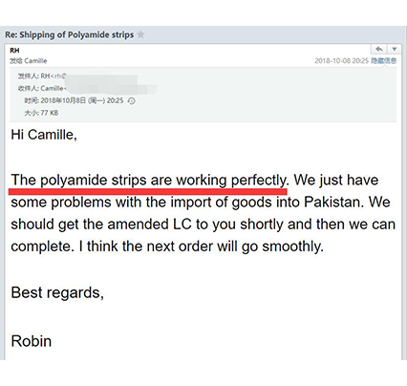Screen dimensions: 407x386
Task: Click the 隐藏信息 hide details link
Action: pyautogui.click(x=384, y=60)
